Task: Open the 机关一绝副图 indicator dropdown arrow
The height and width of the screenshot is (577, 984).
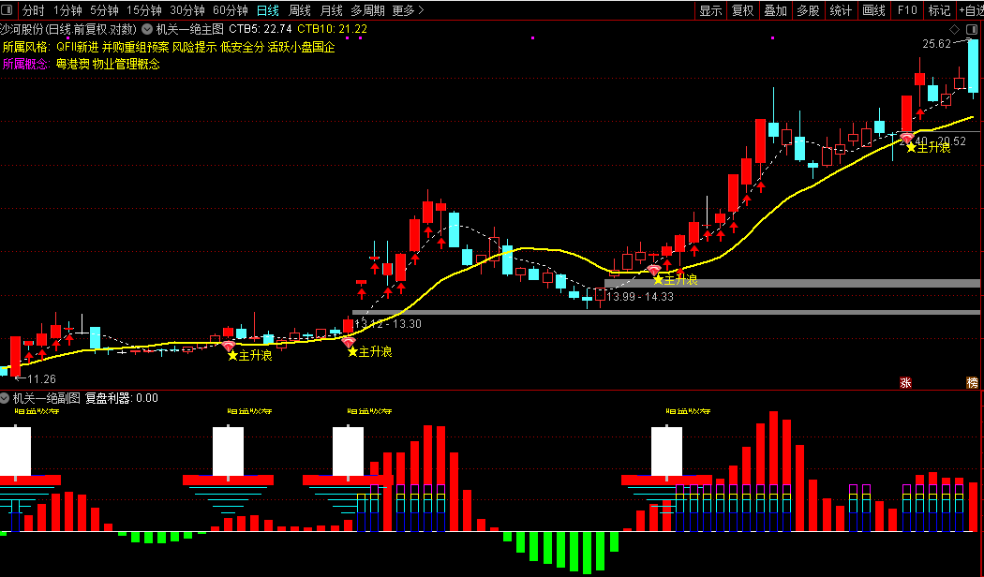Action: click(5, 398)
